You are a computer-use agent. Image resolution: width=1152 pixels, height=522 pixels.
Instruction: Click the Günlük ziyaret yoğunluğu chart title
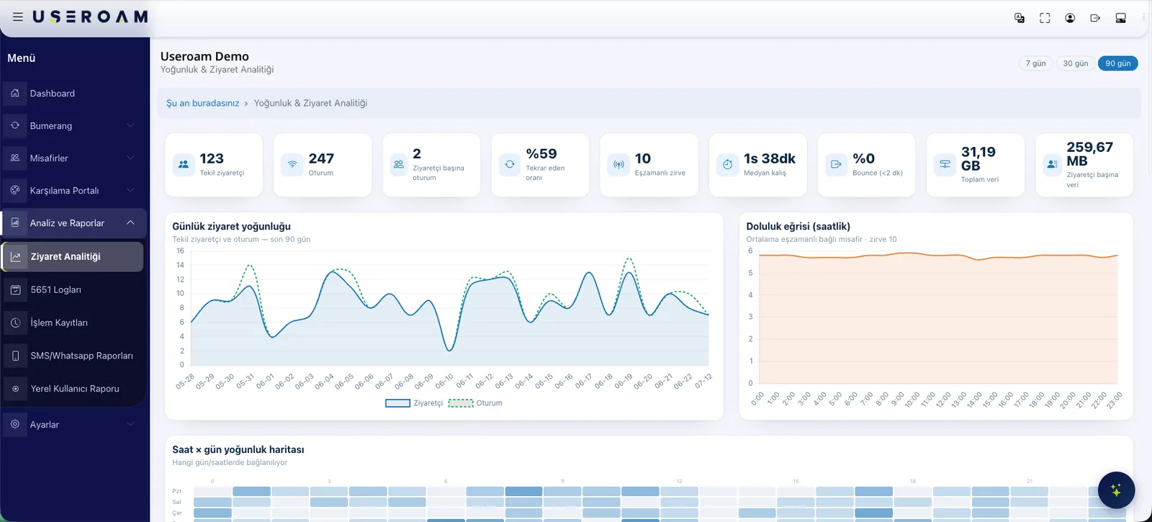click(231, 226)
